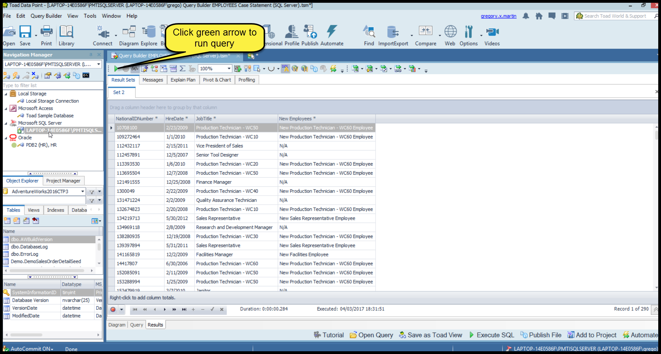Open the zoom 100% dropdown
The width and height of the screenshot is (661, 354).
coord(229,69)
